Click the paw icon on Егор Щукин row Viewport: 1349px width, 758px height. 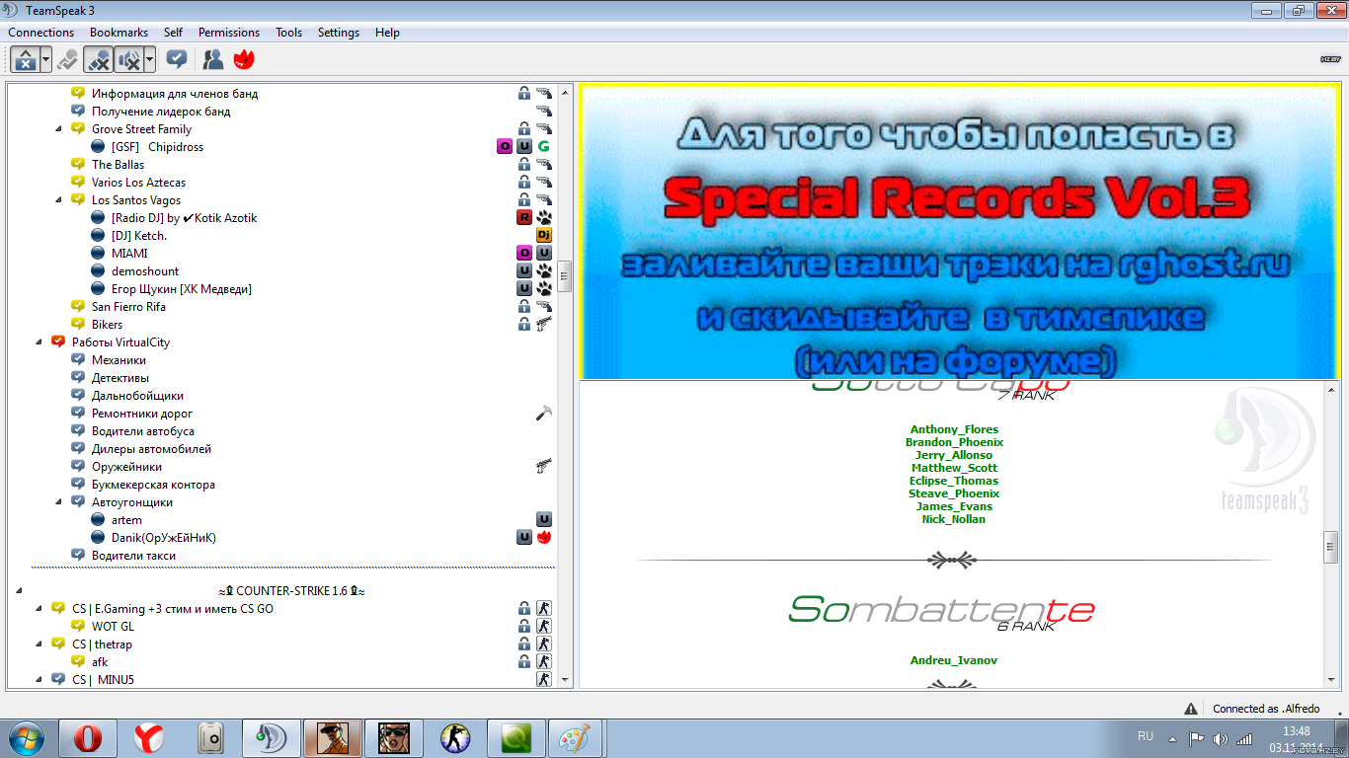coord(544,289)
